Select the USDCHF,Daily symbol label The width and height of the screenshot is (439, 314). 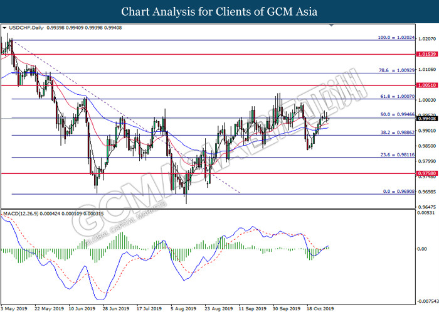point(23,28)
